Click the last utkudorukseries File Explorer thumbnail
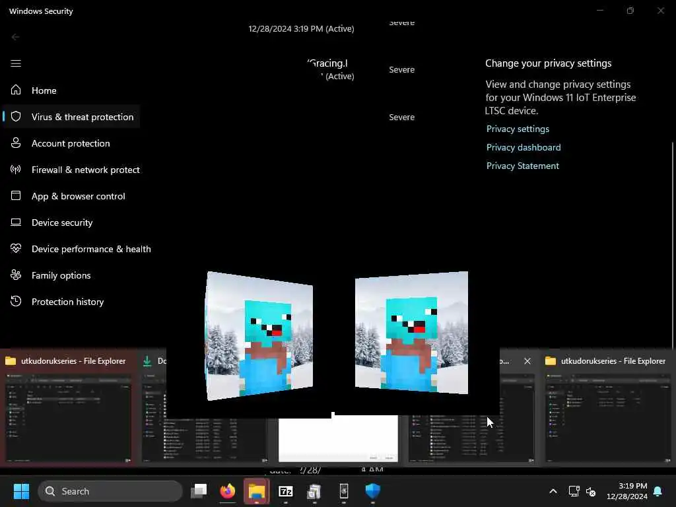The image size is (676, 507). point(608,419)
